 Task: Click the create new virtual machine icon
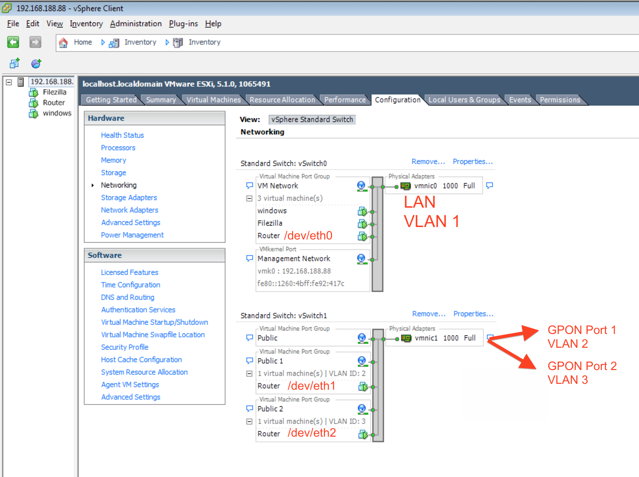pos(14,63)
